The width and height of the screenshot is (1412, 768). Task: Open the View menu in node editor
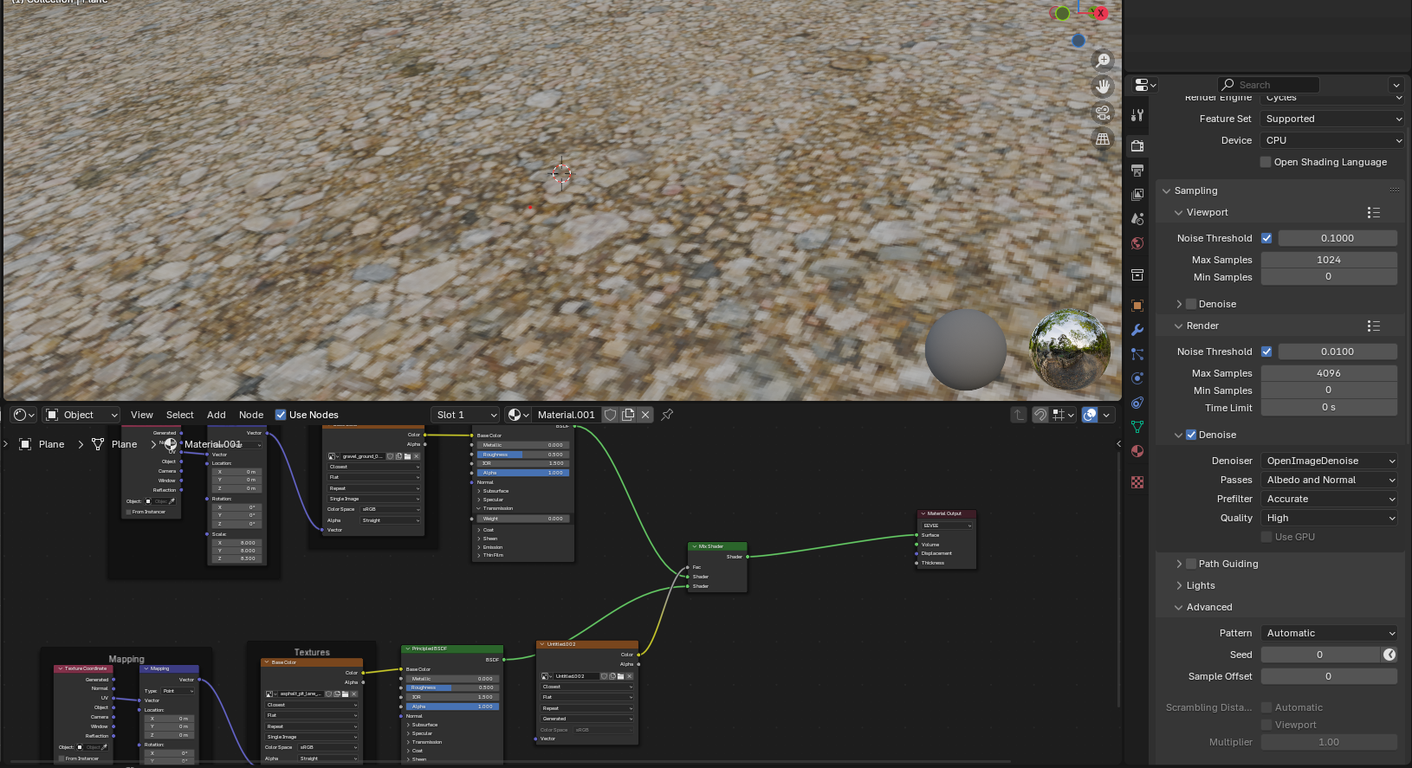[x=142, y=415]
